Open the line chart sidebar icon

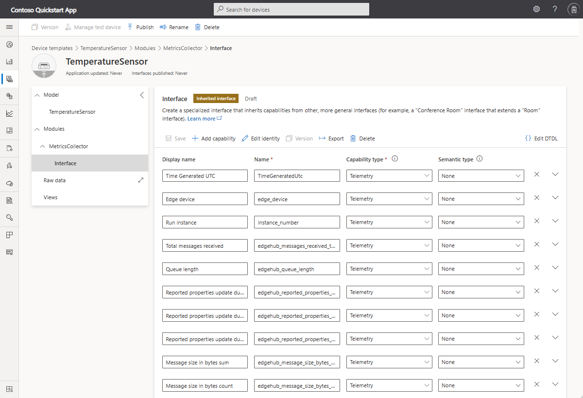pos(9,113)
